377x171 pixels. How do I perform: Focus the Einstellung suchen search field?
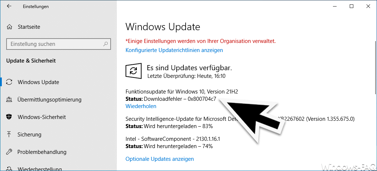click(59, 44)
